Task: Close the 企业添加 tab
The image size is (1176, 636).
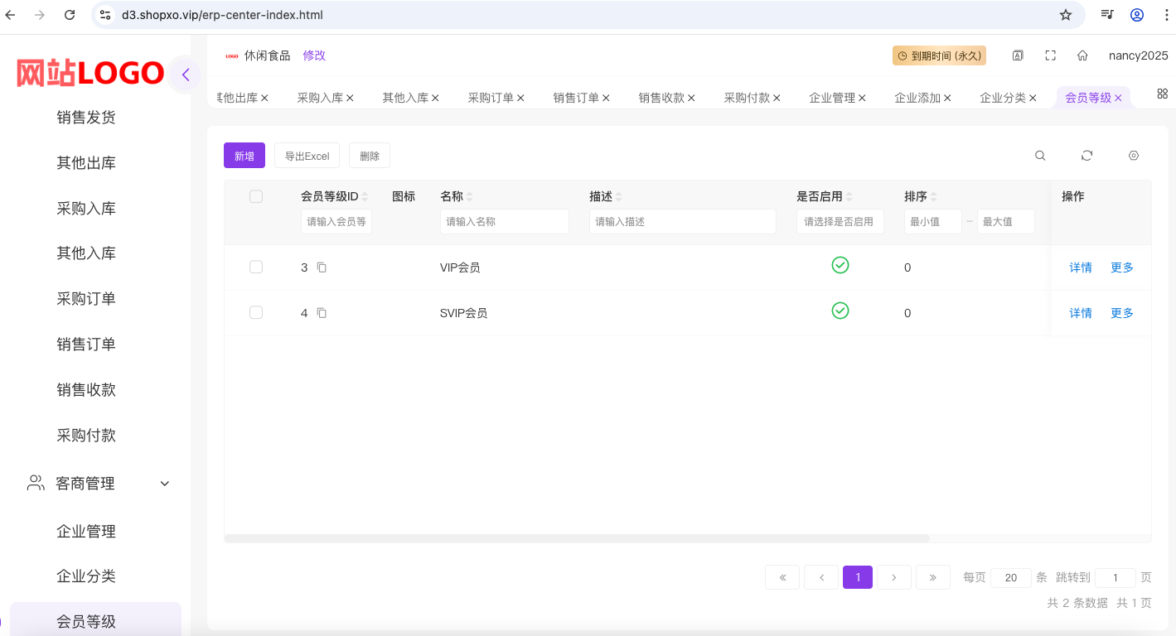Action: [947, 98]
